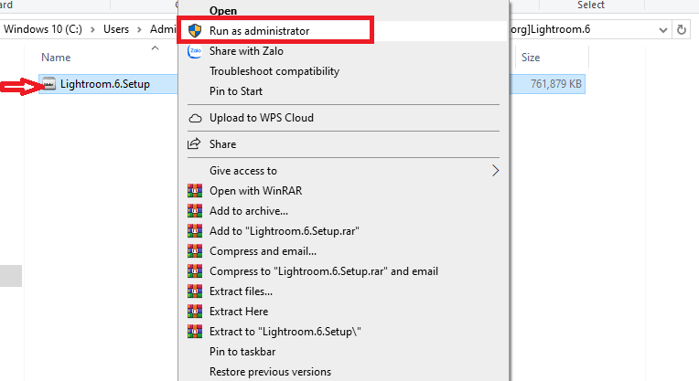
Task: Click WinRAR icon beside Open with WinRAR
Action: 194,191
